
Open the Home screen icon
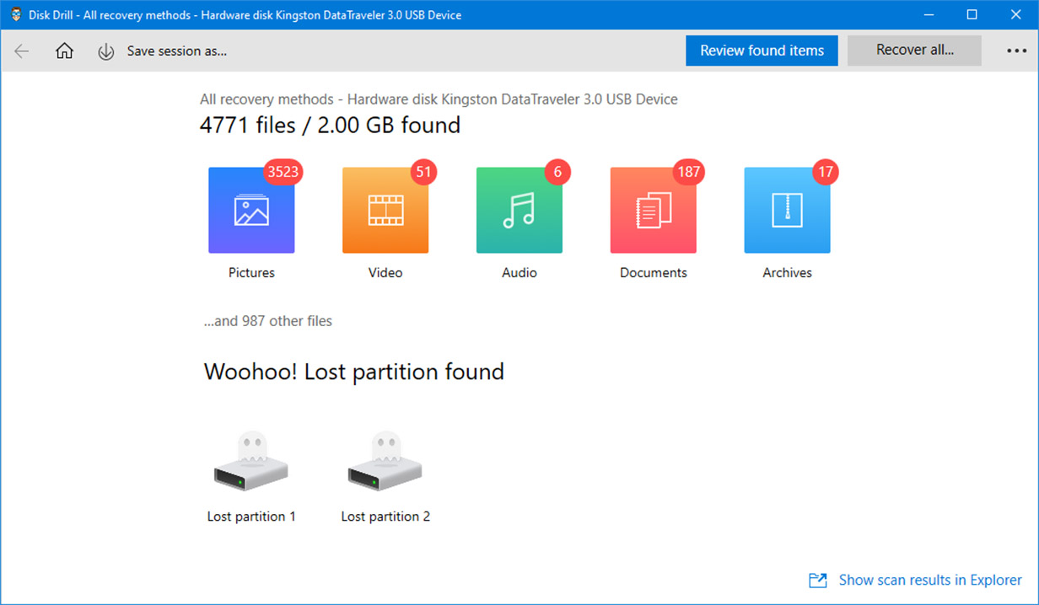64,51
